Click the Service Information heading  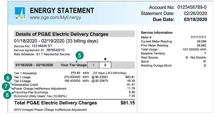click(157, 33)
